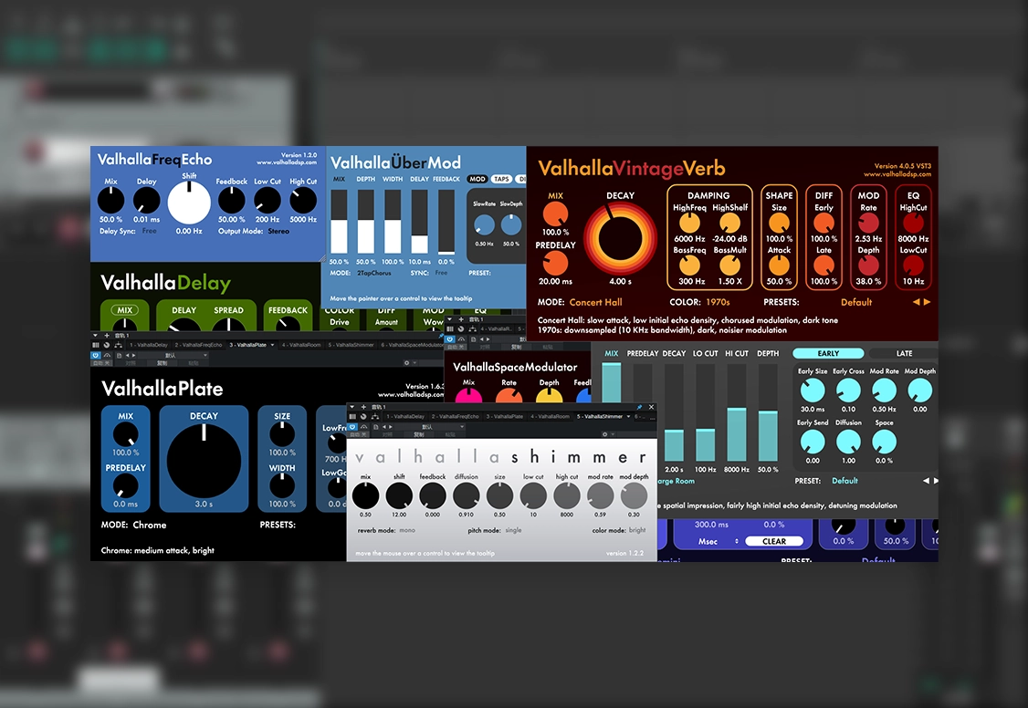Click the next preset arrow in ValhallaVintageVerb
Image resolution: width=1028 pixels, height=708 pixels.
pos(928,302)
